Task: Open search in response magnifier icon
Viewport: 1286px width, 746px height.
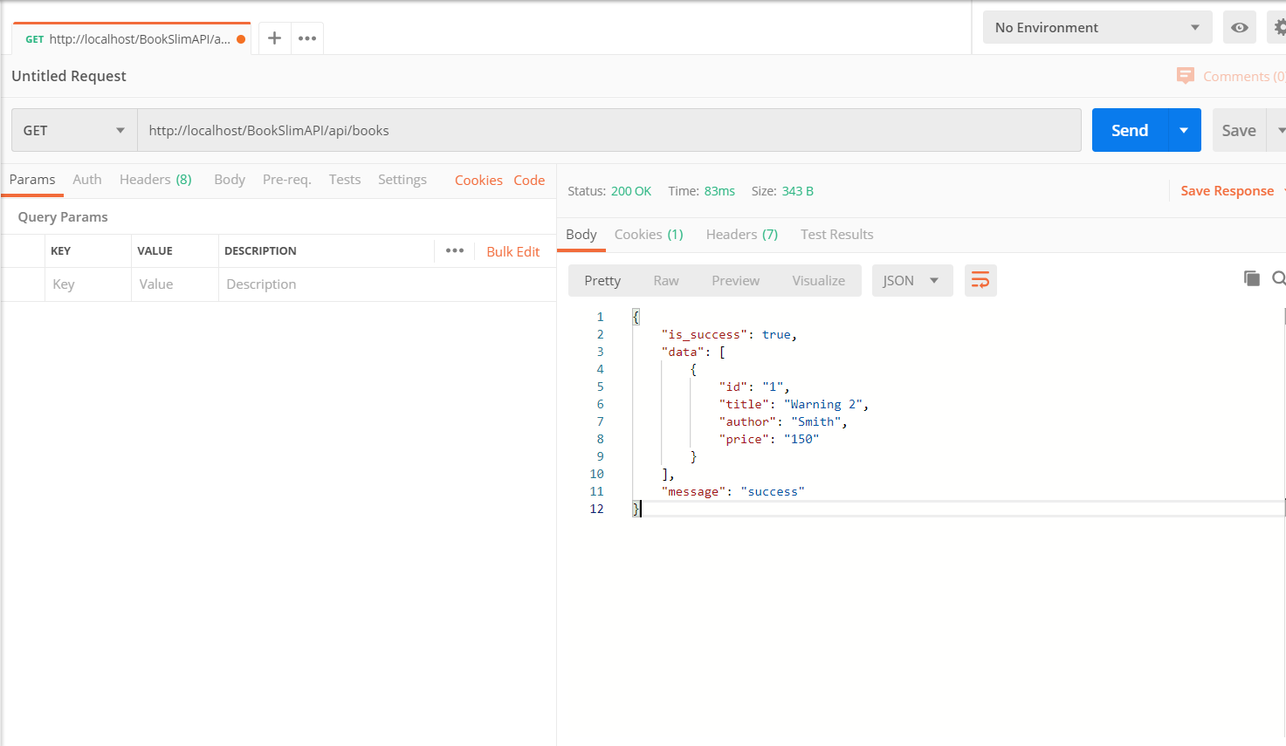Action: (1279, 278)
